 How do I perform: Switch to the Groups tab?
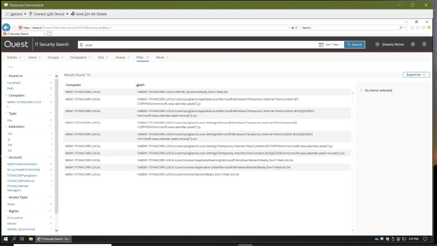point(55,57)
